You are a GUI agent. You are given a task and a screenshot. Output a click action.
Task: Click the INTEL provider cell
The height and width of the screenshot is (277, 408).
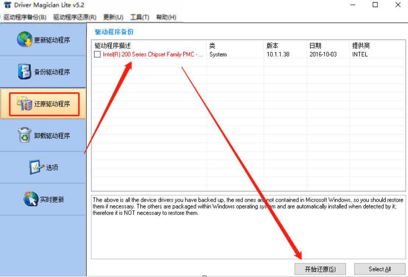point(360,55)
